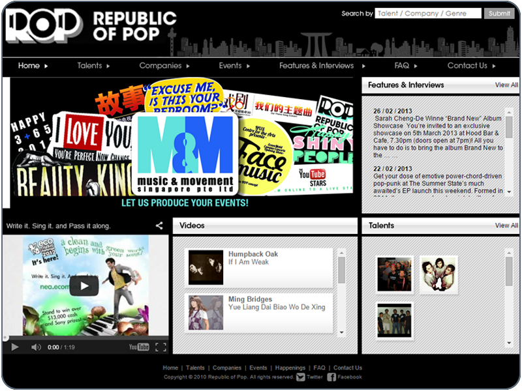
Task: Click the Talents link in the footer
Action: [x=195, y=368]
